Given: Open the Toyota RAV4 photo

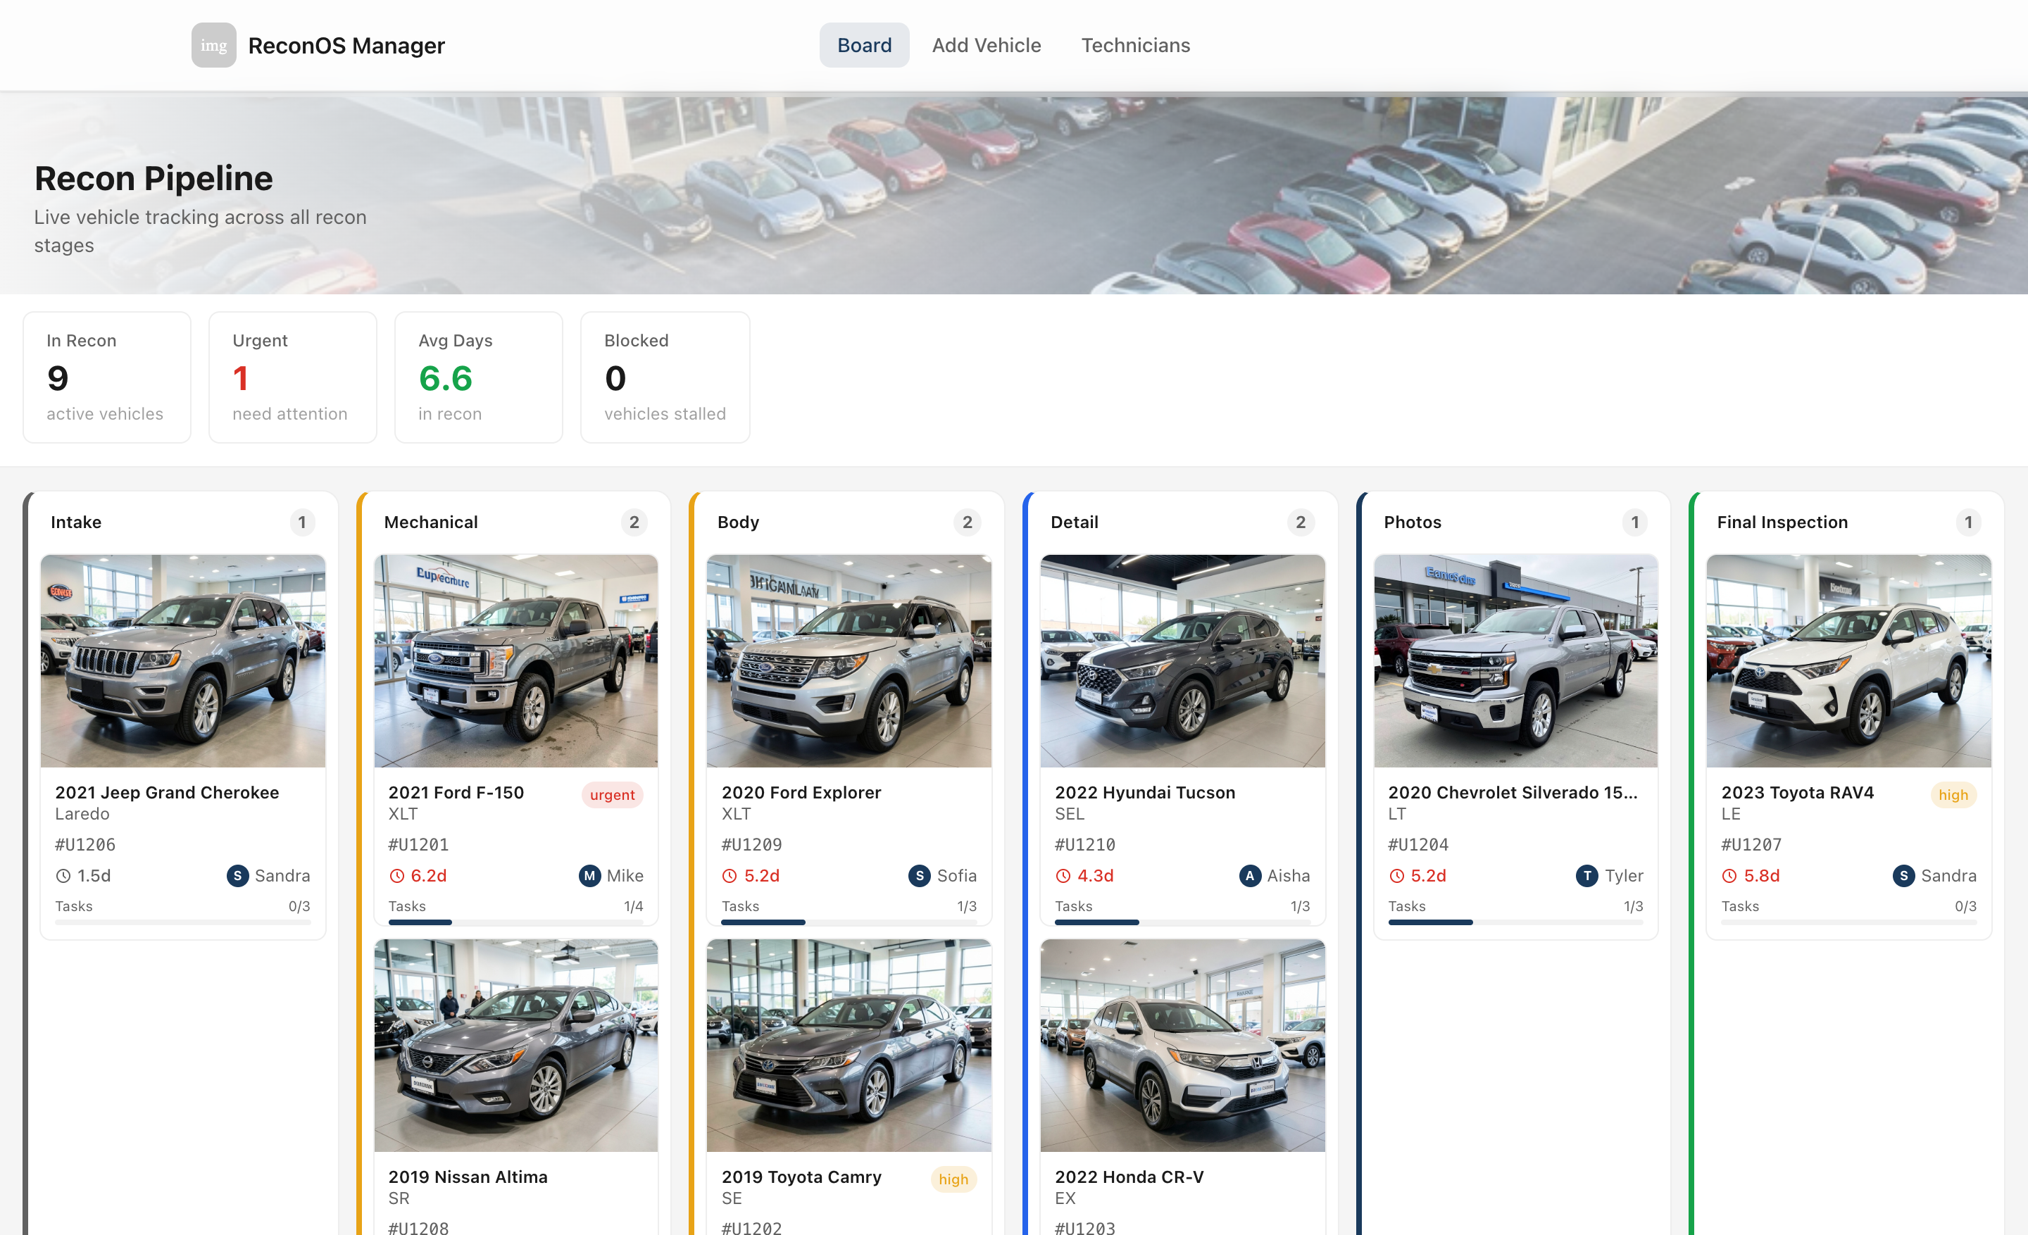Looking at the screenshot, I should click(x=1848, y=660).
